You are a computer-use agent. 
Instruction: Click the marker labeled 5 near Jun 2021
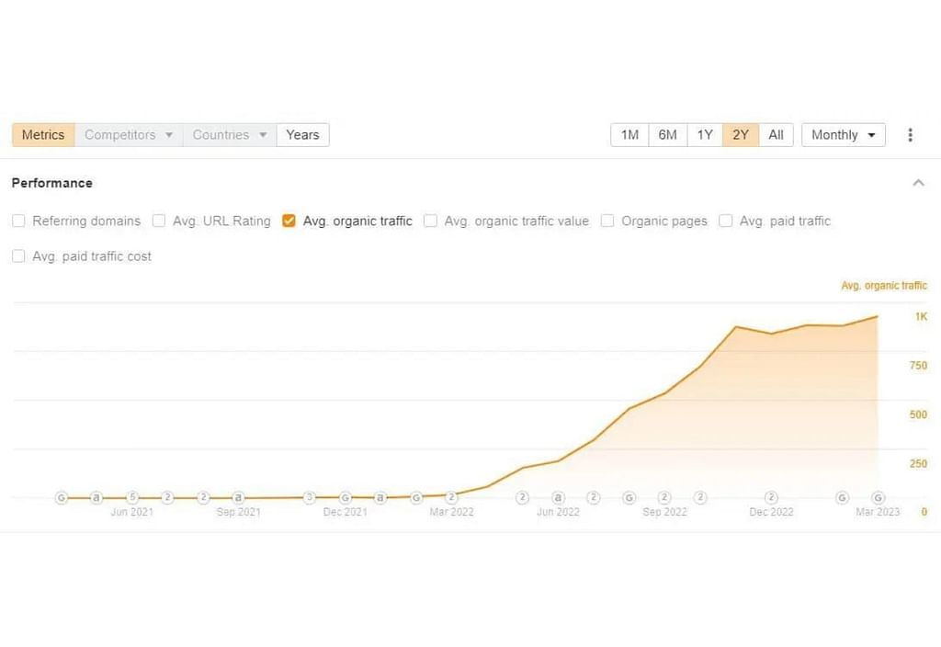coord(132,497)
